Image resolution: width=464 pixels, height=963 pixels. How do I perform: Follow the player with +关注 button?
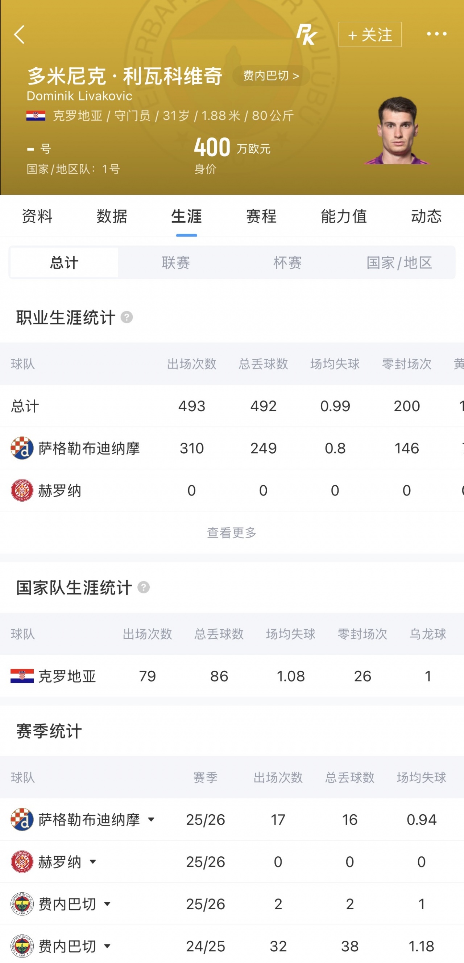coord(370,34)
